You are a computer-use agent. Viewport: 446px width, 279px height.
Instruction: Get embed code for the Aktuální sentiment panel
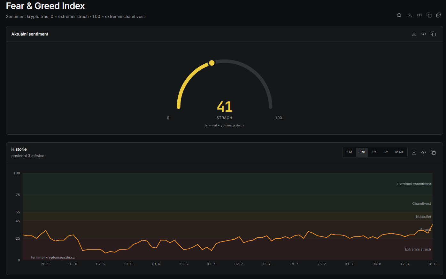coord(424,34)
